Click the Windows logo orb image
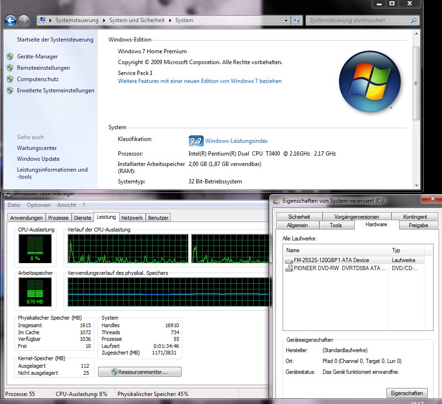The image size is (442, 404). coord(369,82)
